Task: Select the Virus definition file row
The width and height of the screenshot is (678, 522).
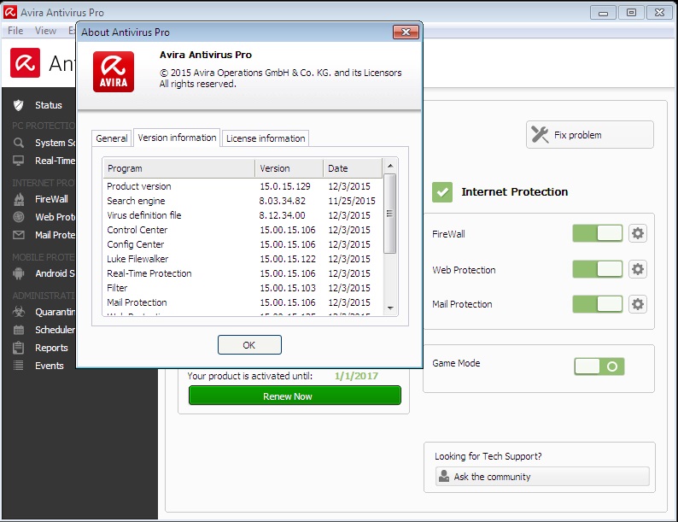Action: pos(243,215)
